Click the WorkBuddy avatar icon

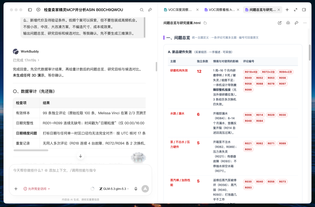(16, 51)
